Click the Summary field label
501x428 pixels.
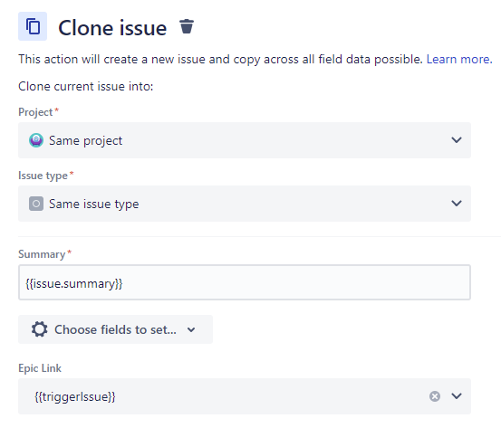pyautogui.click(x=42, y=254)
